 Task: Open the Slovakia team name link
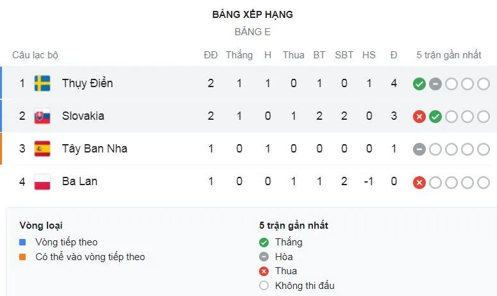click(x=83, y=116)
